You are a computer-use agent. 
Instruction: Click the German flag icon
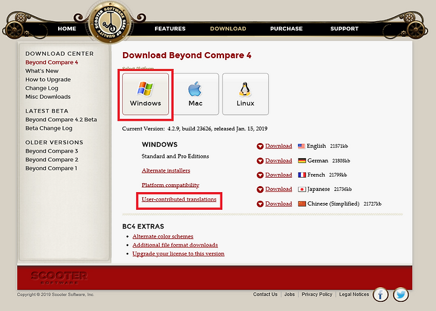click(x=302, y=161)
